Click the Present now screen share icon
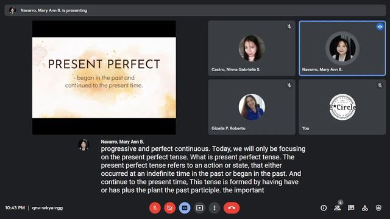Screen dimensions: 390x219 (x=199, y=208)
